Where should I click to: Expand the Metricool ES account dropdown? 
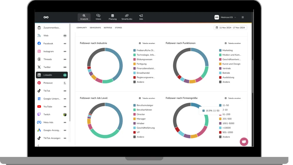point(225,17)
